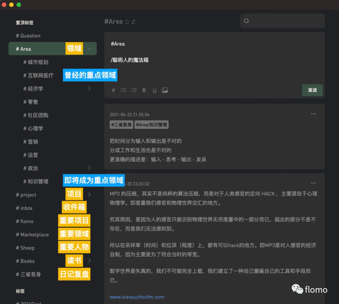Viewport: 339px width, 304px height.
Task: Open # 知识管理 subtag
Action: pyautogui.click(x=36, y=182)
